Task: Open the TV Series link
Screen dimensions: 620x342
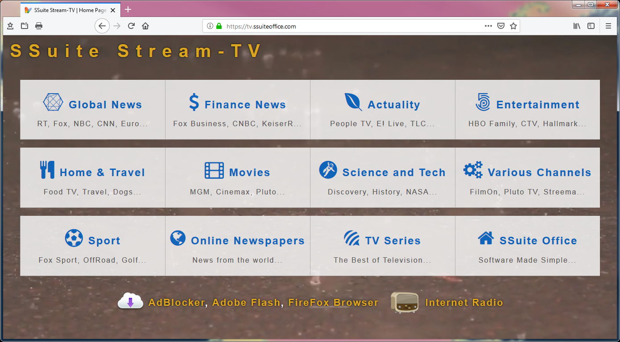Action: [393, 241]
